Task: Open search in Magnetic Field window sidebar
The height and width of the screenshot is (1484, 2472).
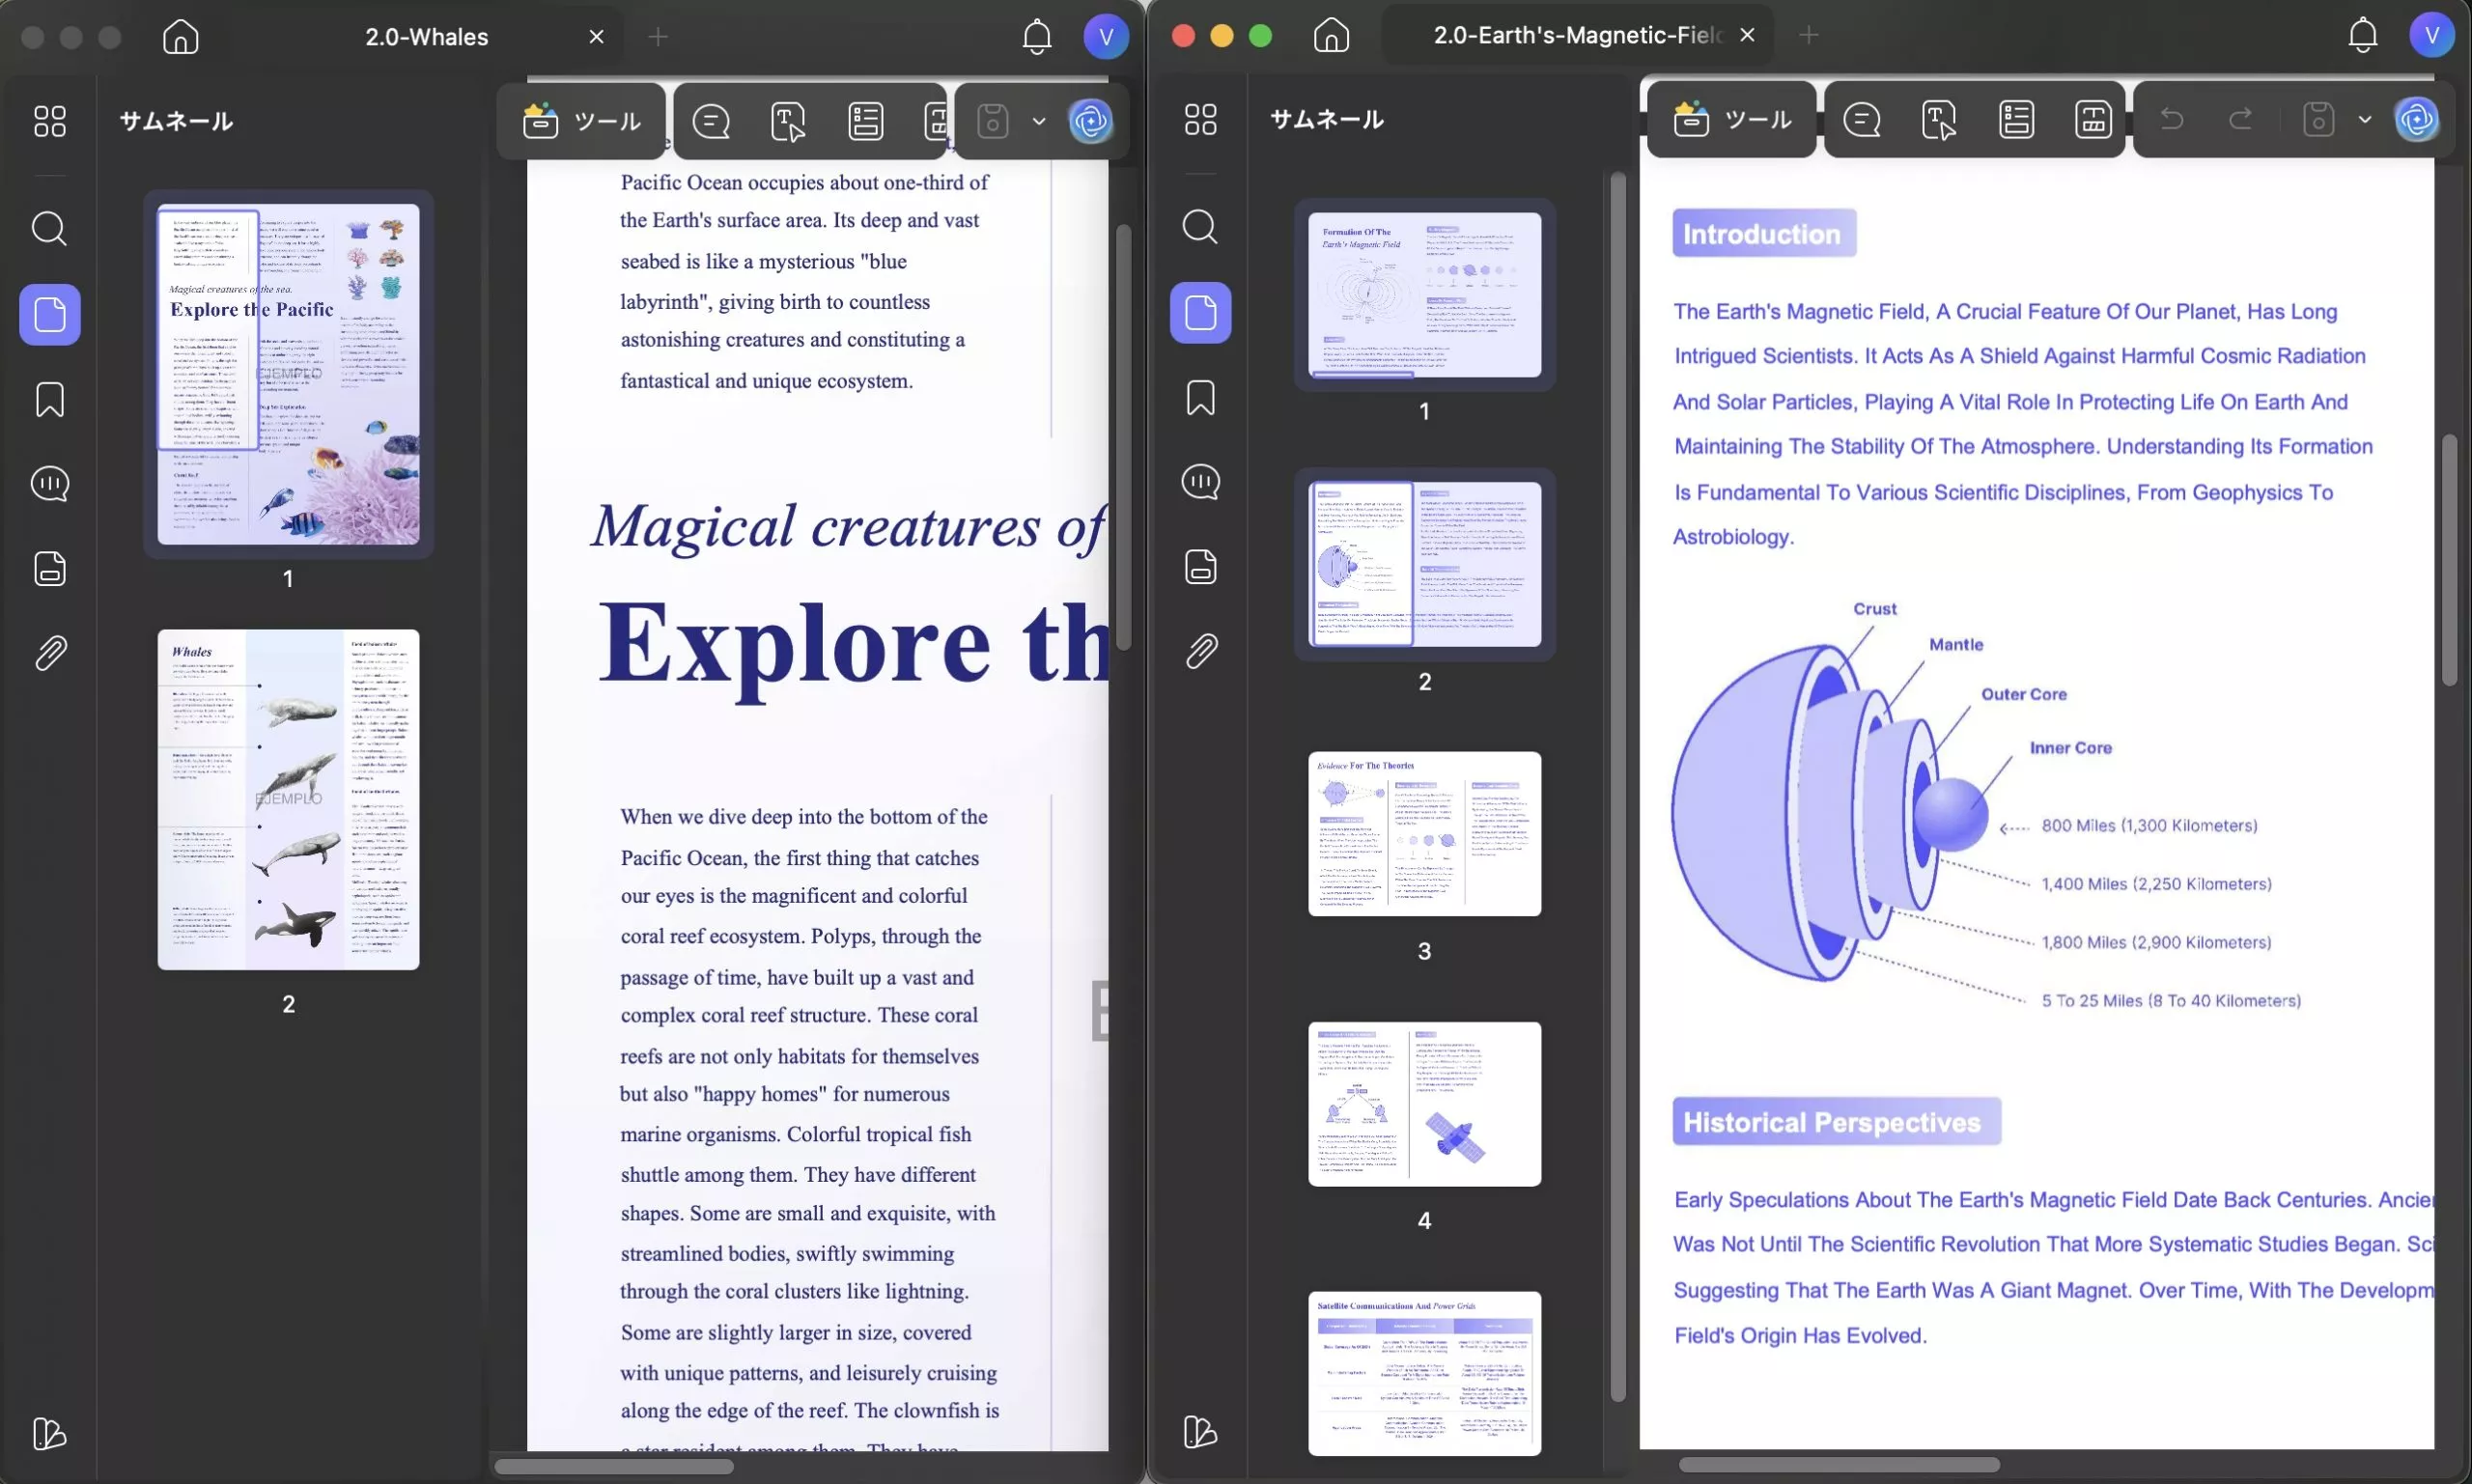Action: (1200, 227)
